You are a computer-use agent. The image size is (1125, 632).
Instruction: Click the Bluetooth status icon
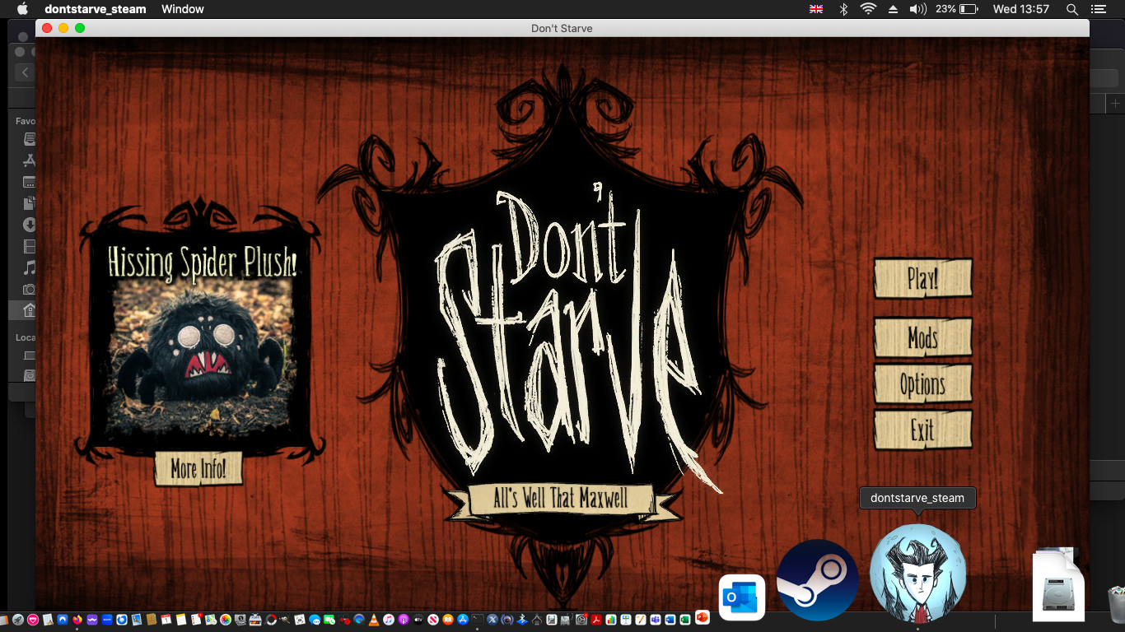pyautogui.click(x=843, y=9)
